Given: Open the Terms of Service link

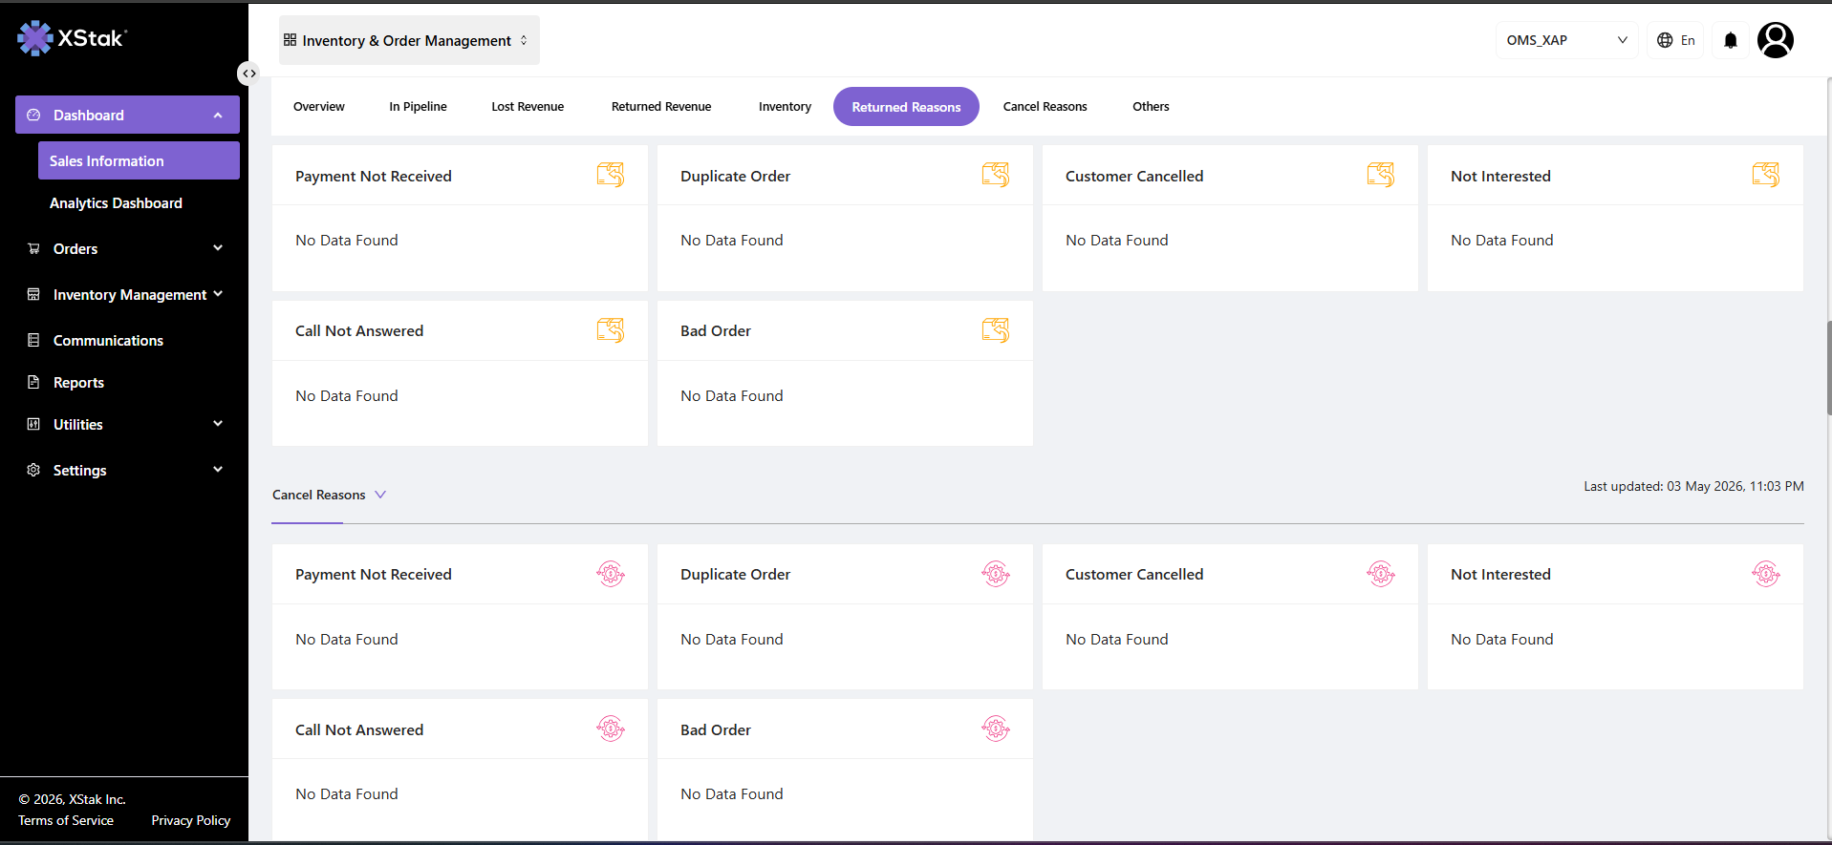Looking at the screenshot, I should point(66,820).
